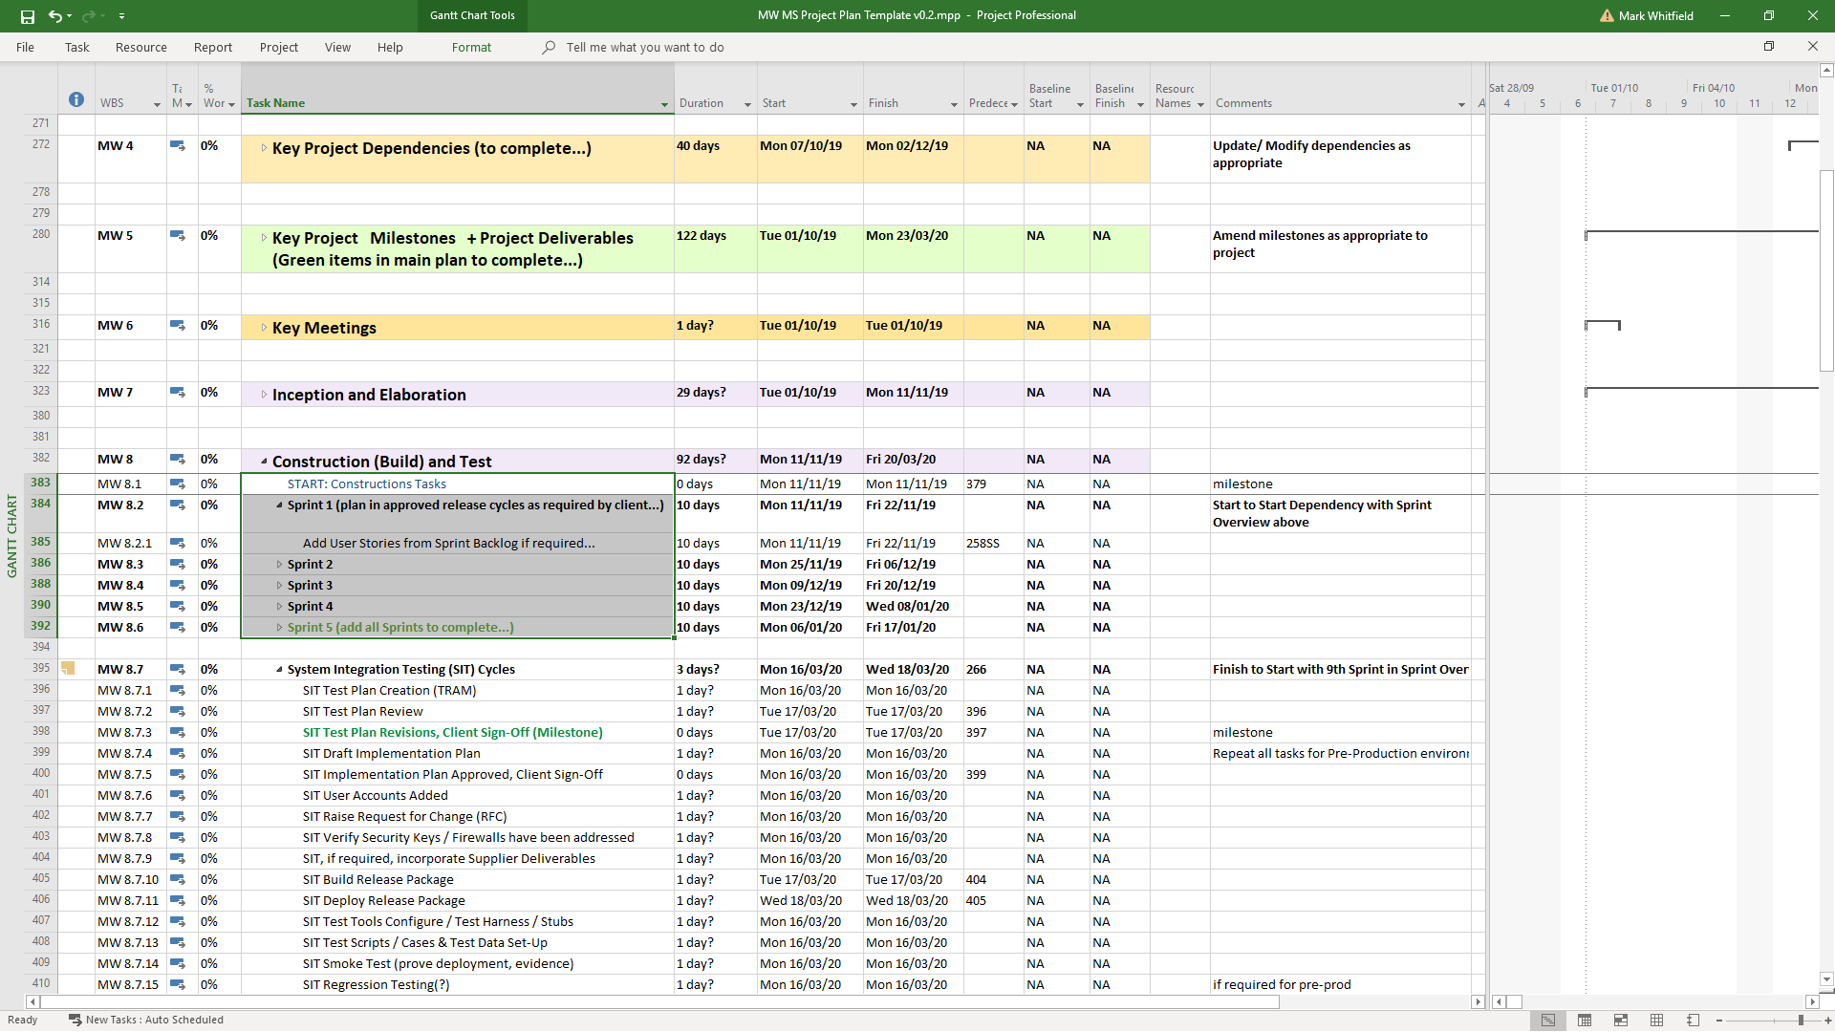This screenshot has width=1835, height=1032.
Task: Click the Undo arrow icon
Action: pyautogui.click(x=55, y=16)
